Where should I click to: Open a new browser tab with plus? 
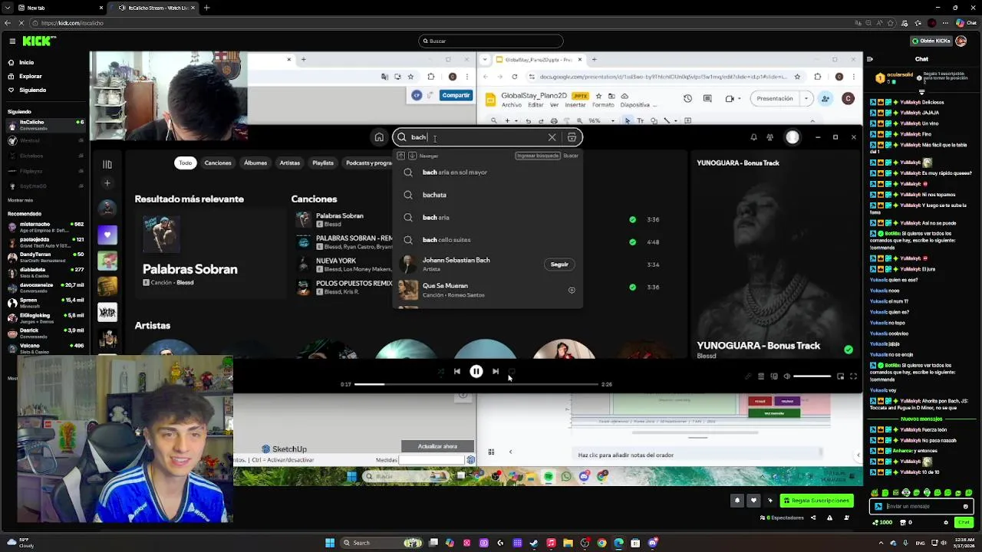tap(206, 8)
